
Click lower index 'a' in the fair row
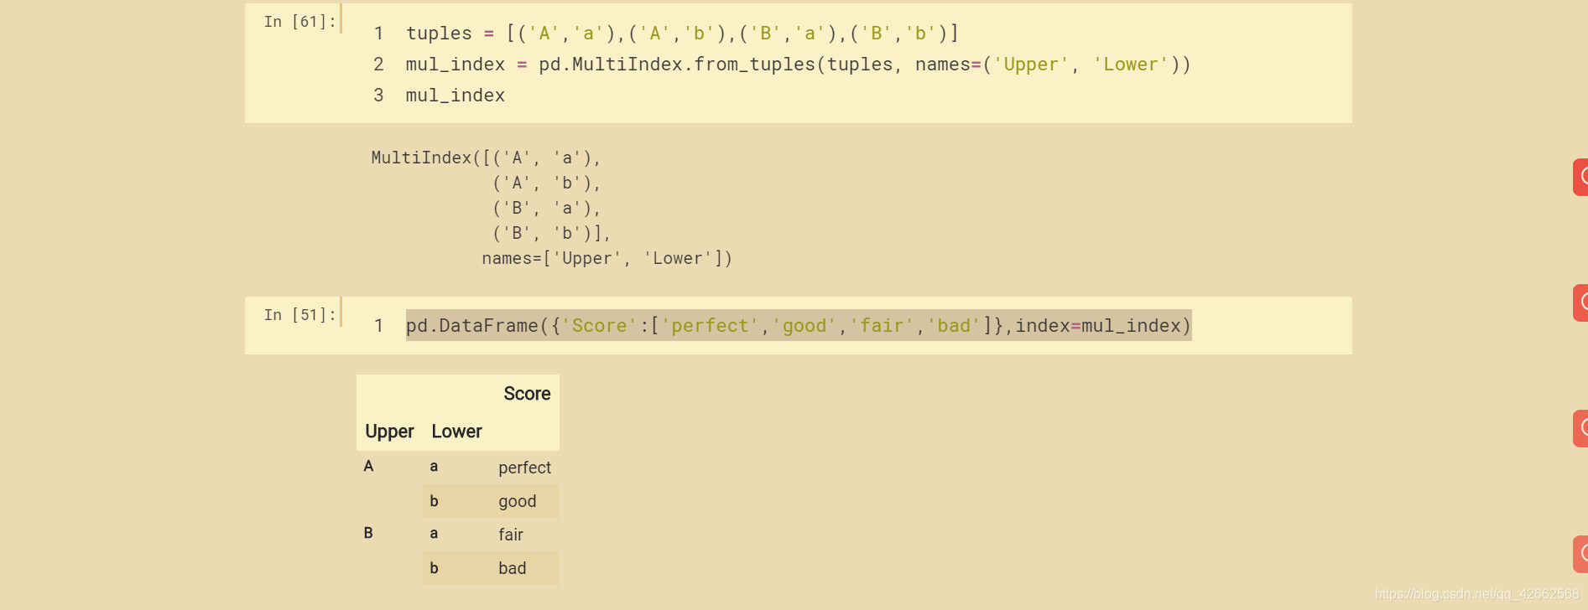tap(434, 534)
